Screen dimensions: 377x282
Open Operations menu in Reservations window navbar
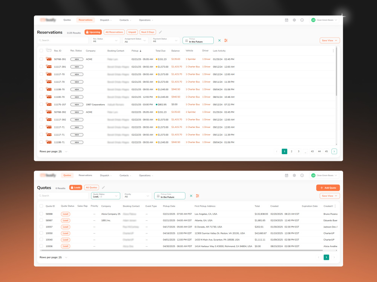pos(146,20)
